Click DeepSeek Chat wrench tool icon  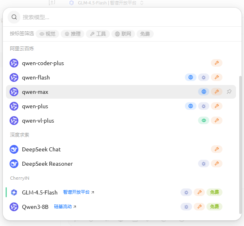tap(216, 149)
